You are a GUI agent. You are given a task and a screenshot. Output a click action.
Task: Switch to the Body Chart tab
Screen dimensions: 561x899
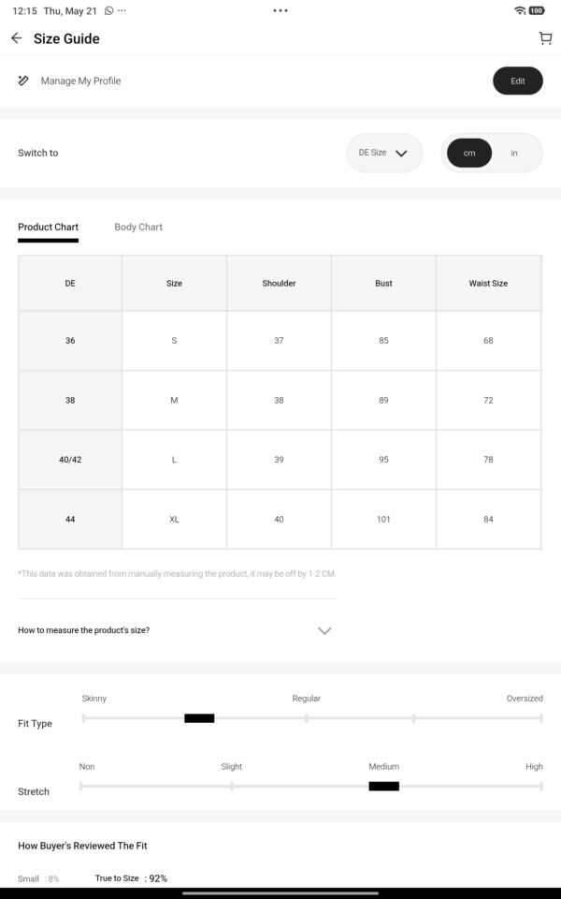pos(138,227)
